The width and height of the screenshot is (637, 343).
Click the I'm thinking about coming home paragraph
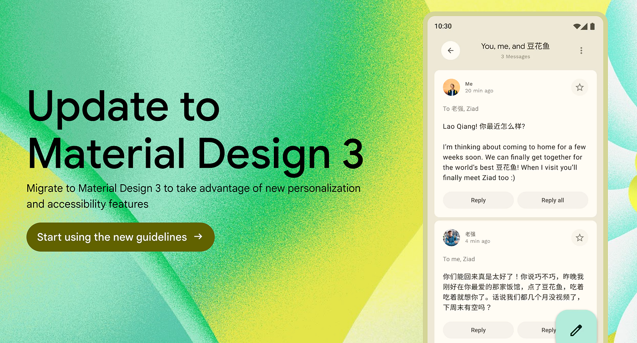[514, 162]
